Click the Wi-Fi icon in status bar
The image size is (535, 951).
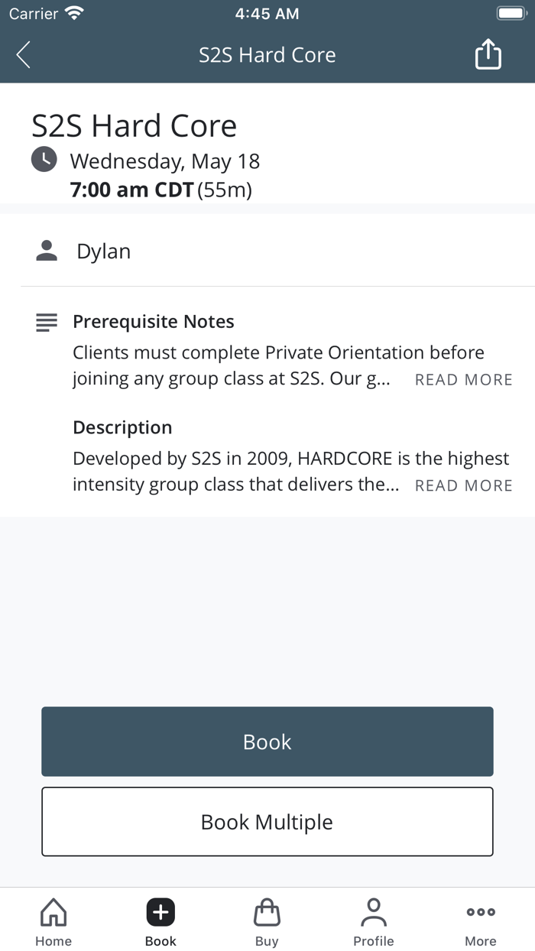point(72,12)
